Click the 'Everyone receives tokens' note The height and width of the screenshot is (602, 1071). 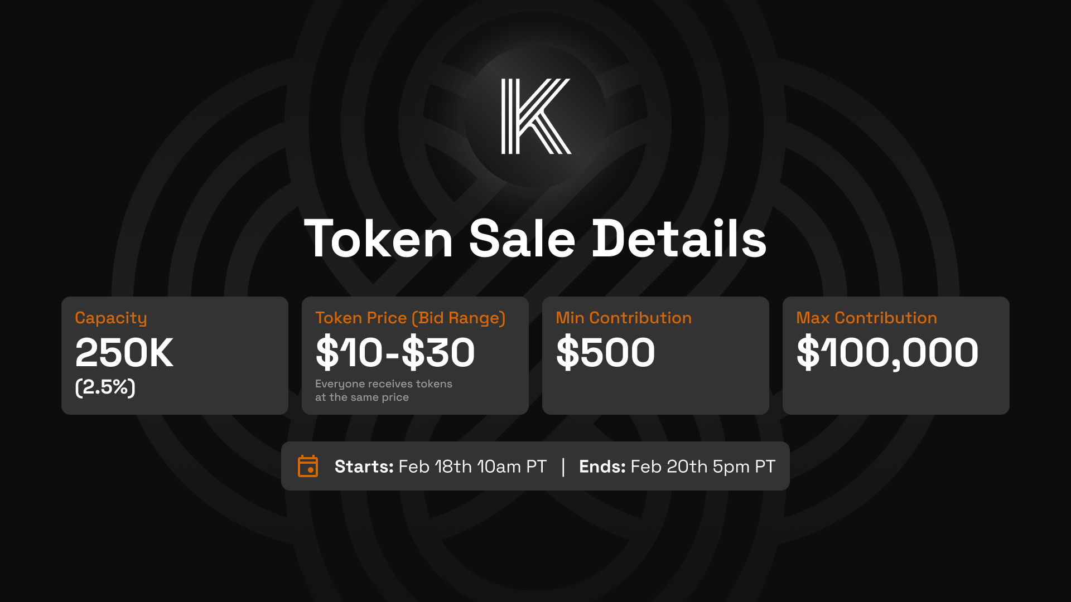[x=383, y=384]
